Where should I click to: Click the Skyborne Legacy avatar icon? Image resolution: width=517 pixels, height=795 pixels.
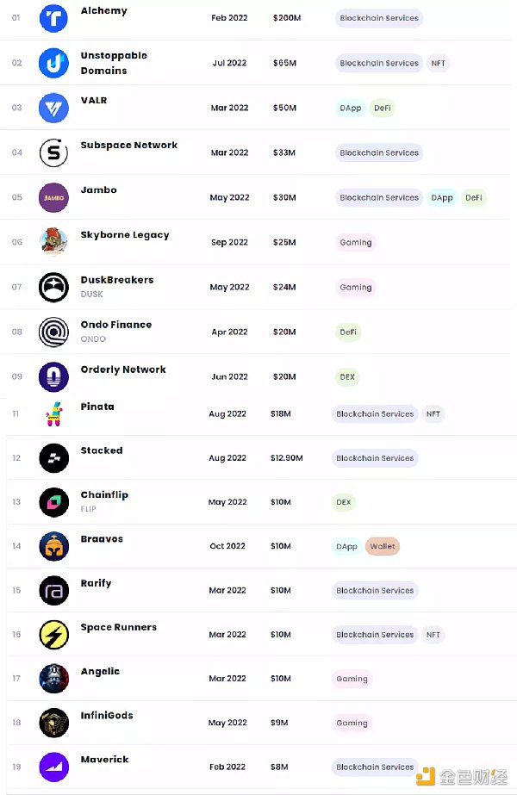(53, 242)
